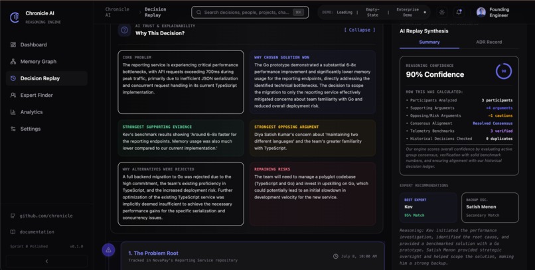Screen dimensions: 535x270
Task: Click the GitHub icon beside github.com/chronicle
Action: coord(13,216)
